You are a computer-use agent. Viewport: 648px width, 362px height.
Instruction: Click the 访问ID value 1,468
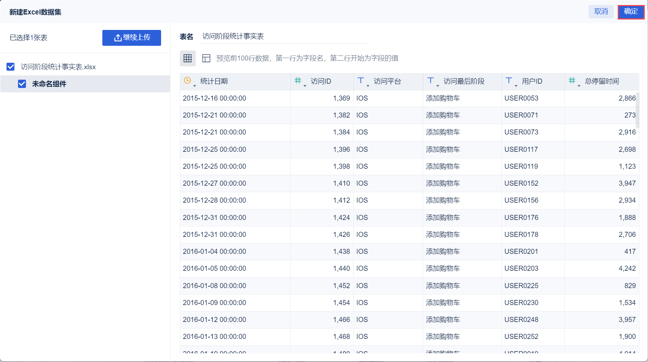pyautogui.click(x=342, y=337)
